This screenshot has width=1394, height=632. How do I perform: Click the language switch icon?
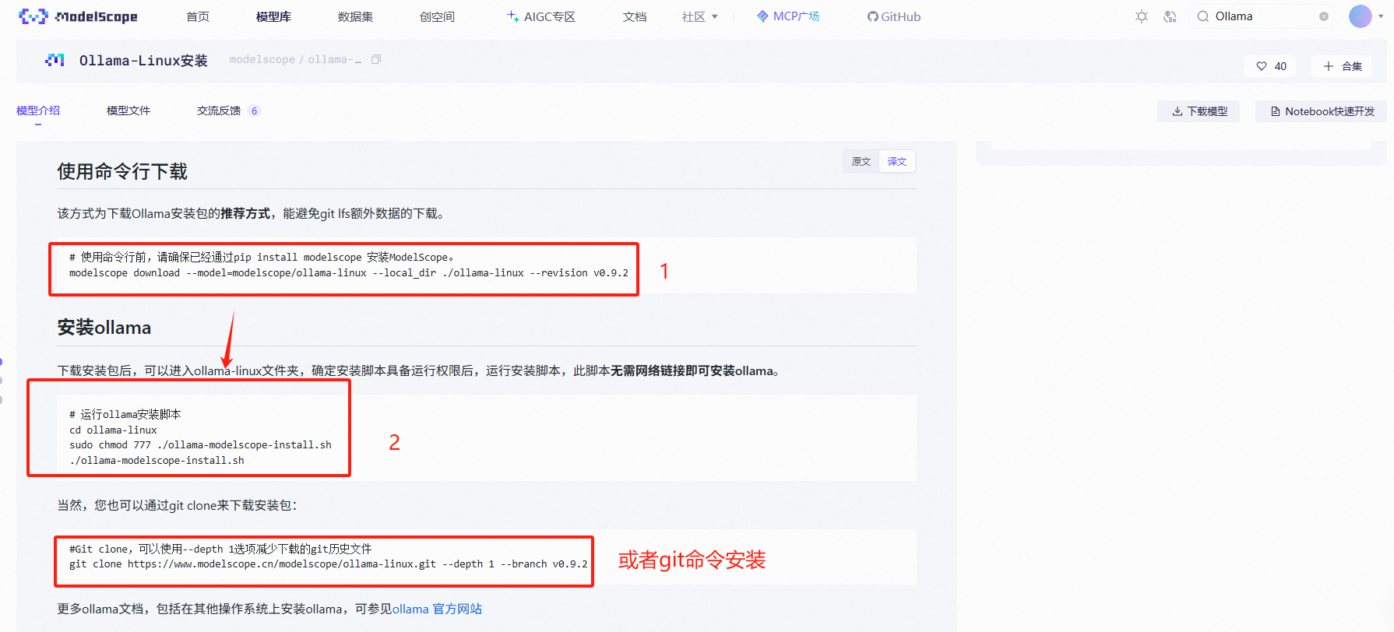[1170, 16]
